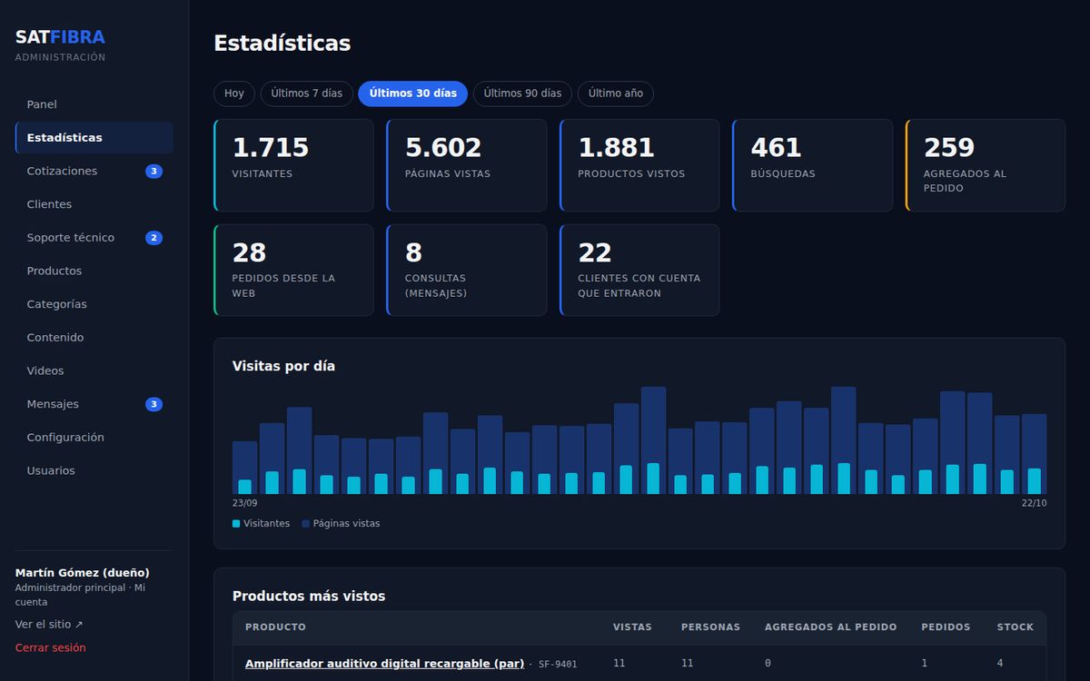Open Mensajes in the sidebar
The width and height of the screenshot is (1090, 681).
(94, 404)
